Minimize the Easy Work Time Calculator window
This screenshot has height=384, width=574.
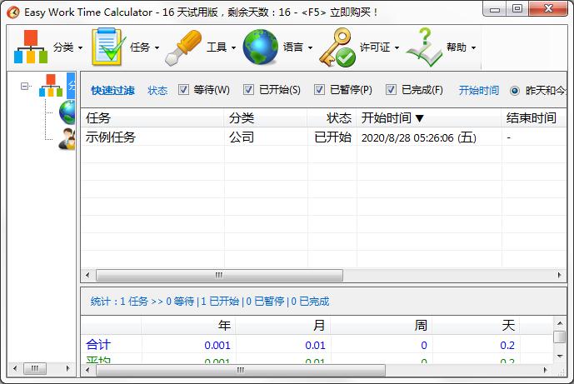pos(495,9)
